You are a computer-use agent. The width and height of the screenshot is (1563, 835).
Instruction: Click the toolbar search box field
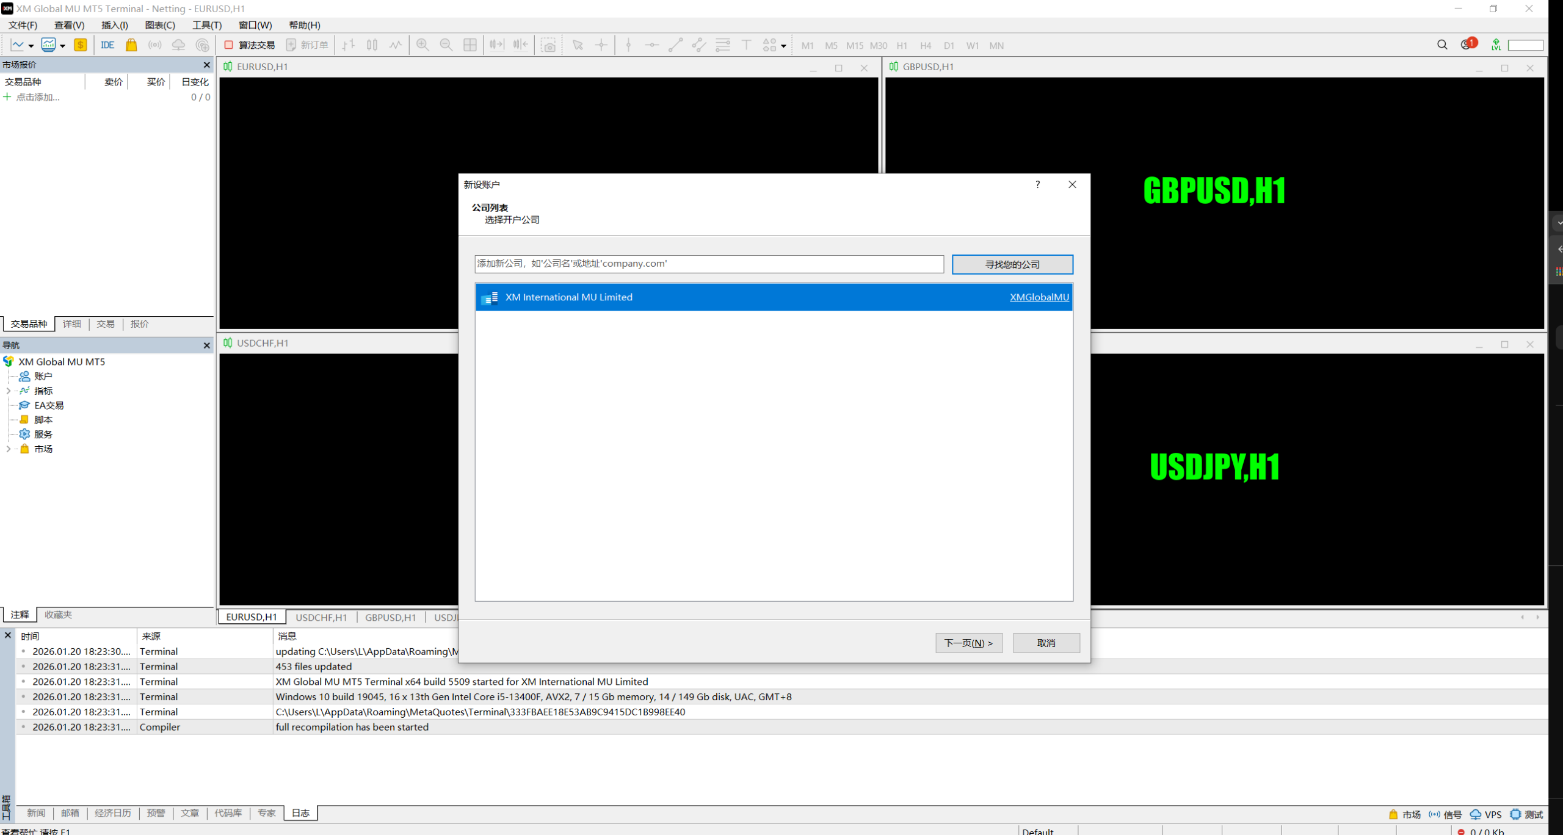(x=1525, y=45)
